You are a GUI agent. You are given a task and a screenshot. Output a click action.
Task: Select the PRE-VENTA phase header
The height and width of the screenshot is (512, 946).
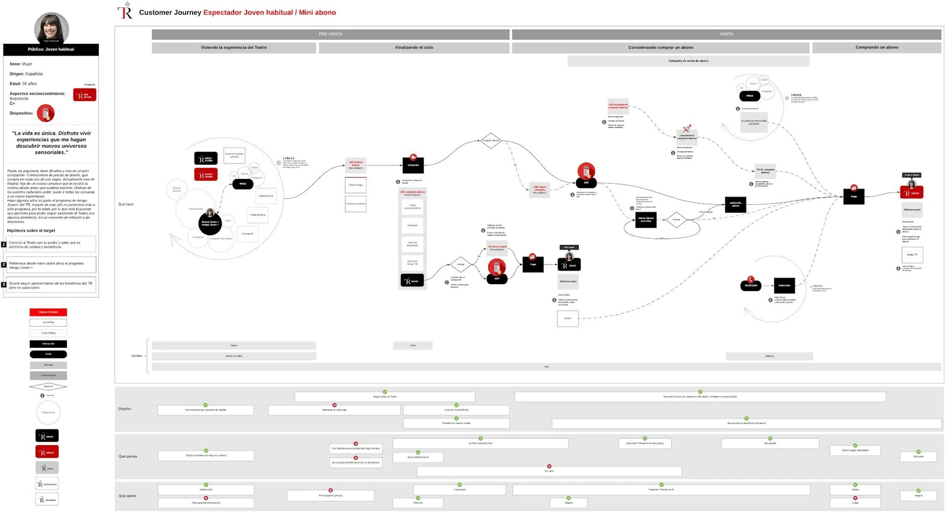[331, 34]
